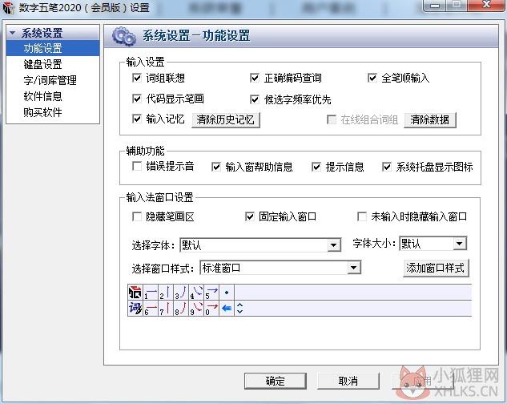Image resolution: width=507 pixels, height=404 pixels.
Task: Click stroke key 7 red vertical stroke
Action: pos(166,308)
